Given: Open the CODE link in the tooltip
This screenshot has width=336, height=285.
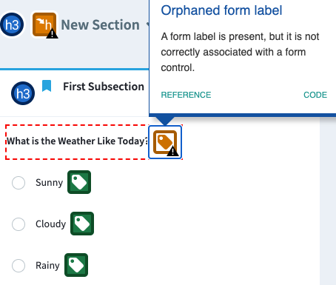Looking at the screenshot, I should point(315,95).
